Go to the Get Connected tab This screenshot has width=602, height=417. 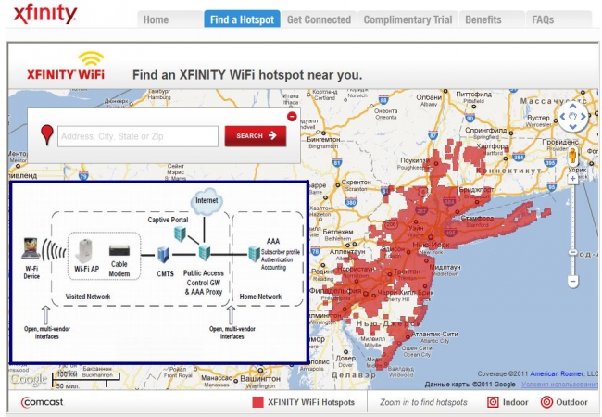coord(319,19)
